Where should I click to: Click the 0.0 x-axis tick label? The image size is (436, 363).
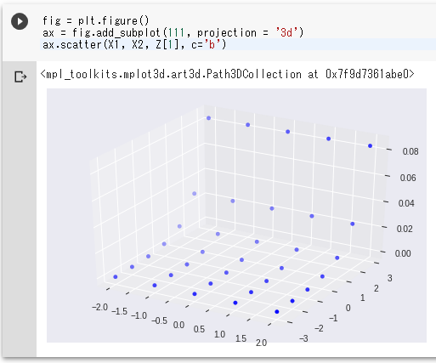(178, 325)
